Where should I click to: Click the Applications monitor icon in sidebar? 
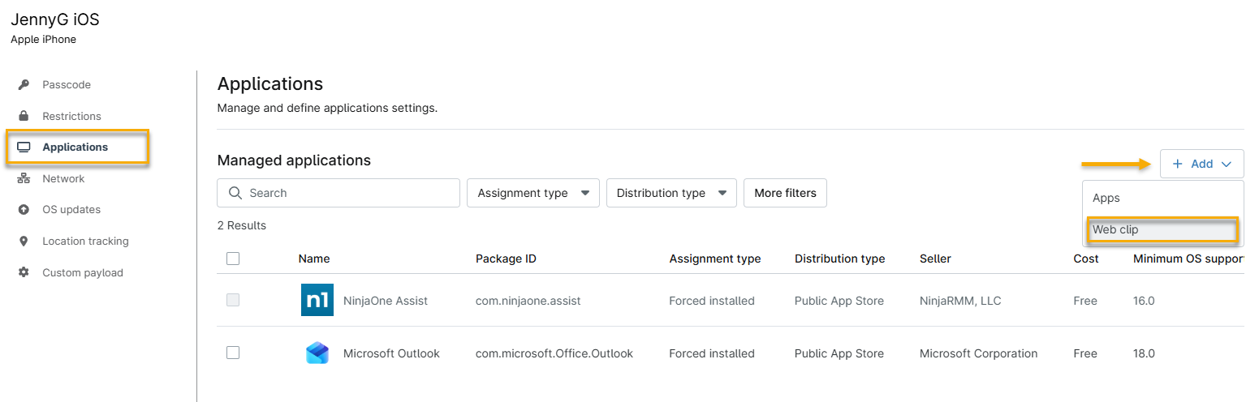24,148
